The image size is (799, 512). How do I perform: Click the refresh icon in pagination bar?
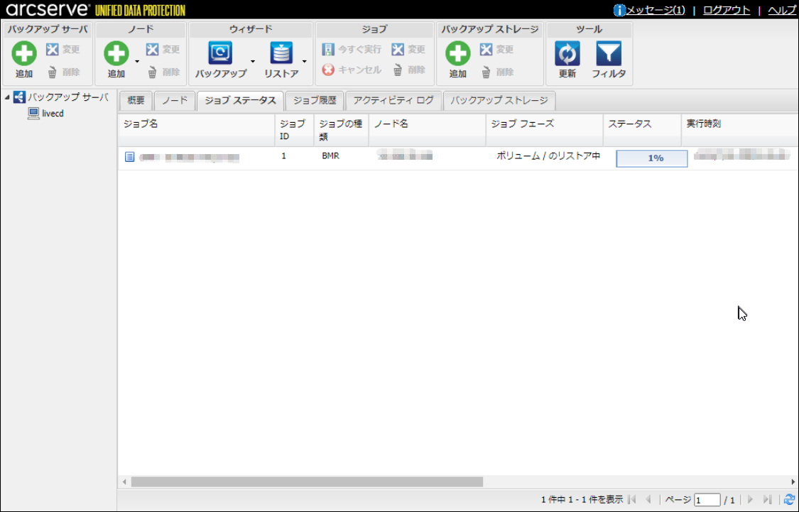tap(789, 500)
